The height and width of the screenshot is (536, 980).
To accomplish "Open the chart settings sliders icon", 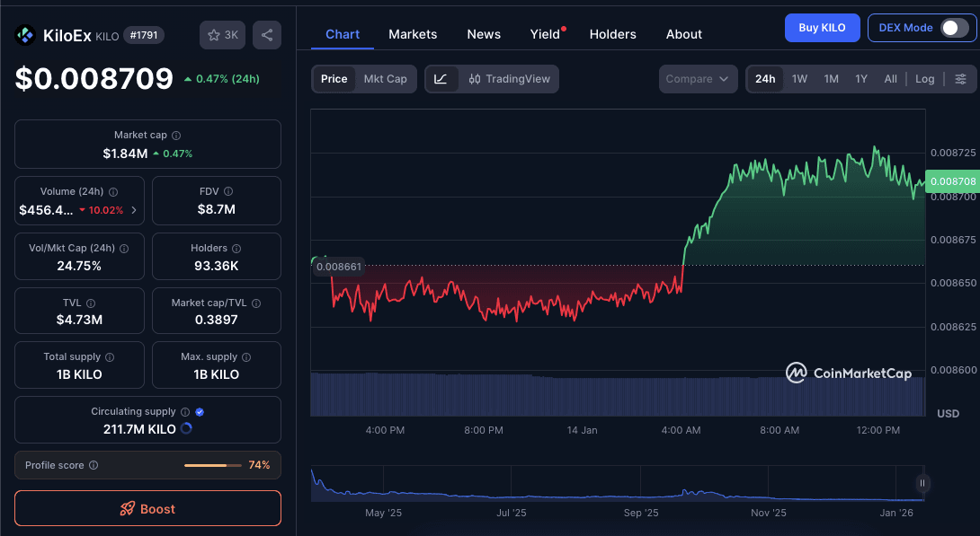I will pyautogui.click(x=960, y=79).
